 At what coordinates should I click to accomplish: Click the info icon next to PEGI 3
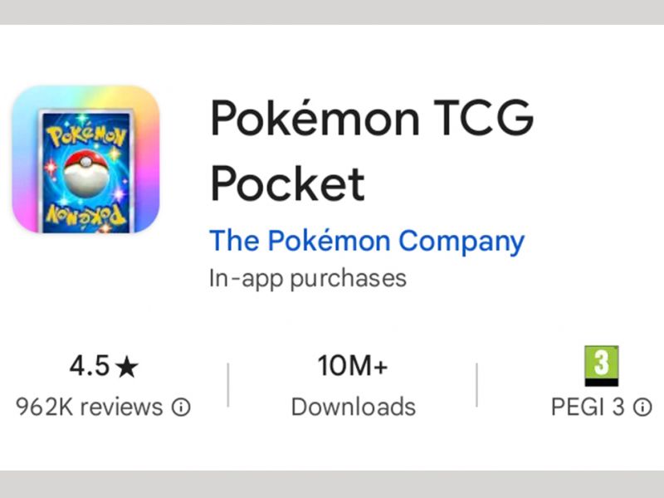[x=642, y=408]
